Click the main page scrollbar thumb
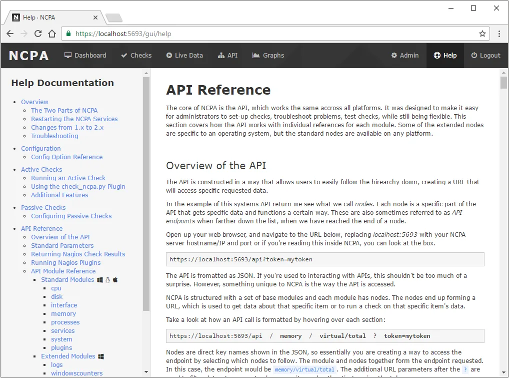 click(x=503, y=83)
